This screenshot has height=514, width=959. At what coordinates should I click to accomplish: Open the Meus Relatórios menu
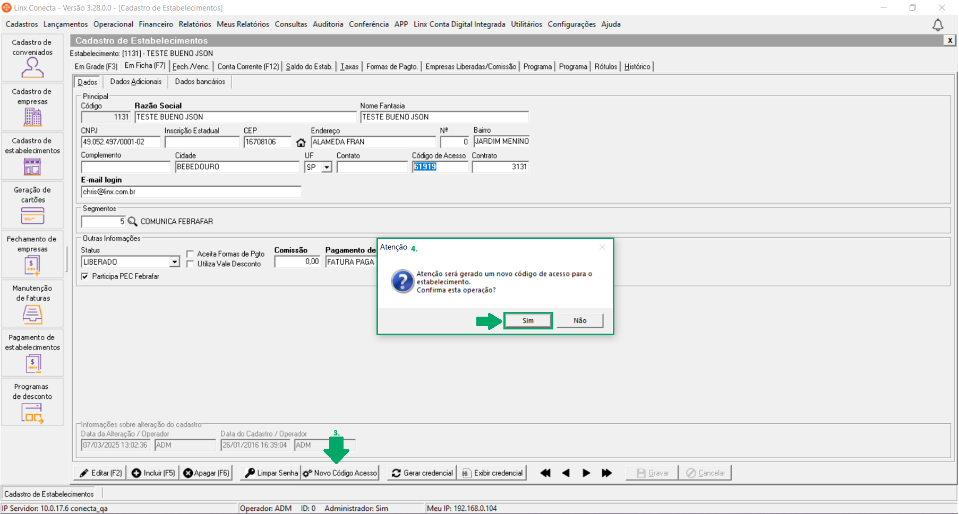(x=243, y=24)
